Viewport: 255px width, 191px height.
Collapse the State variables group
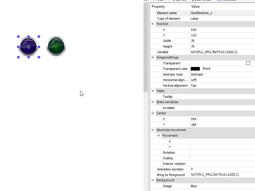point(153,102)
